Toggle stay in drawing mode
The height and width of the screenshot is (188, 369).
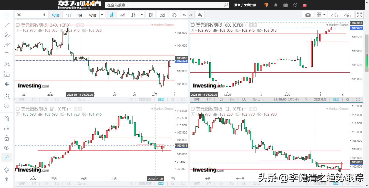point(7,128)
